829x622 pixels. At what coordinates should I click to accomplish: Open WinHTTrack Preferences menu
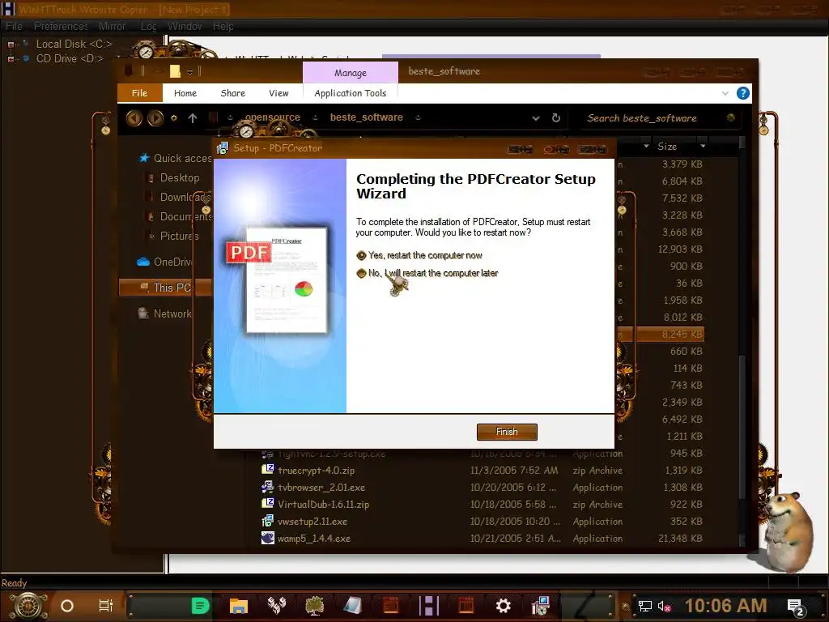click(x=61, y=26)
